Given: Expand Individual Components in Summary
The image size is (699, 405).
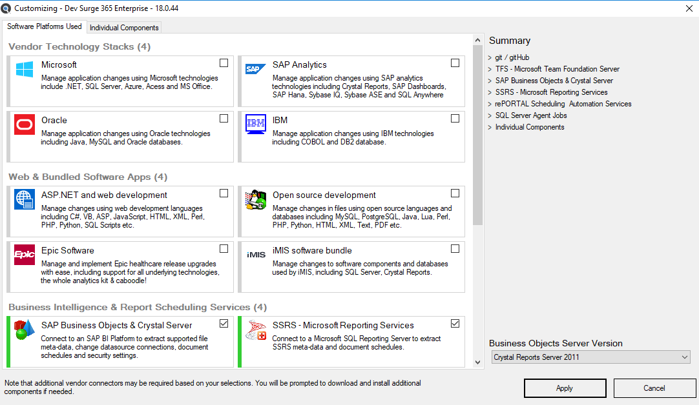Looking at the screenshot, I should (490, 127).
